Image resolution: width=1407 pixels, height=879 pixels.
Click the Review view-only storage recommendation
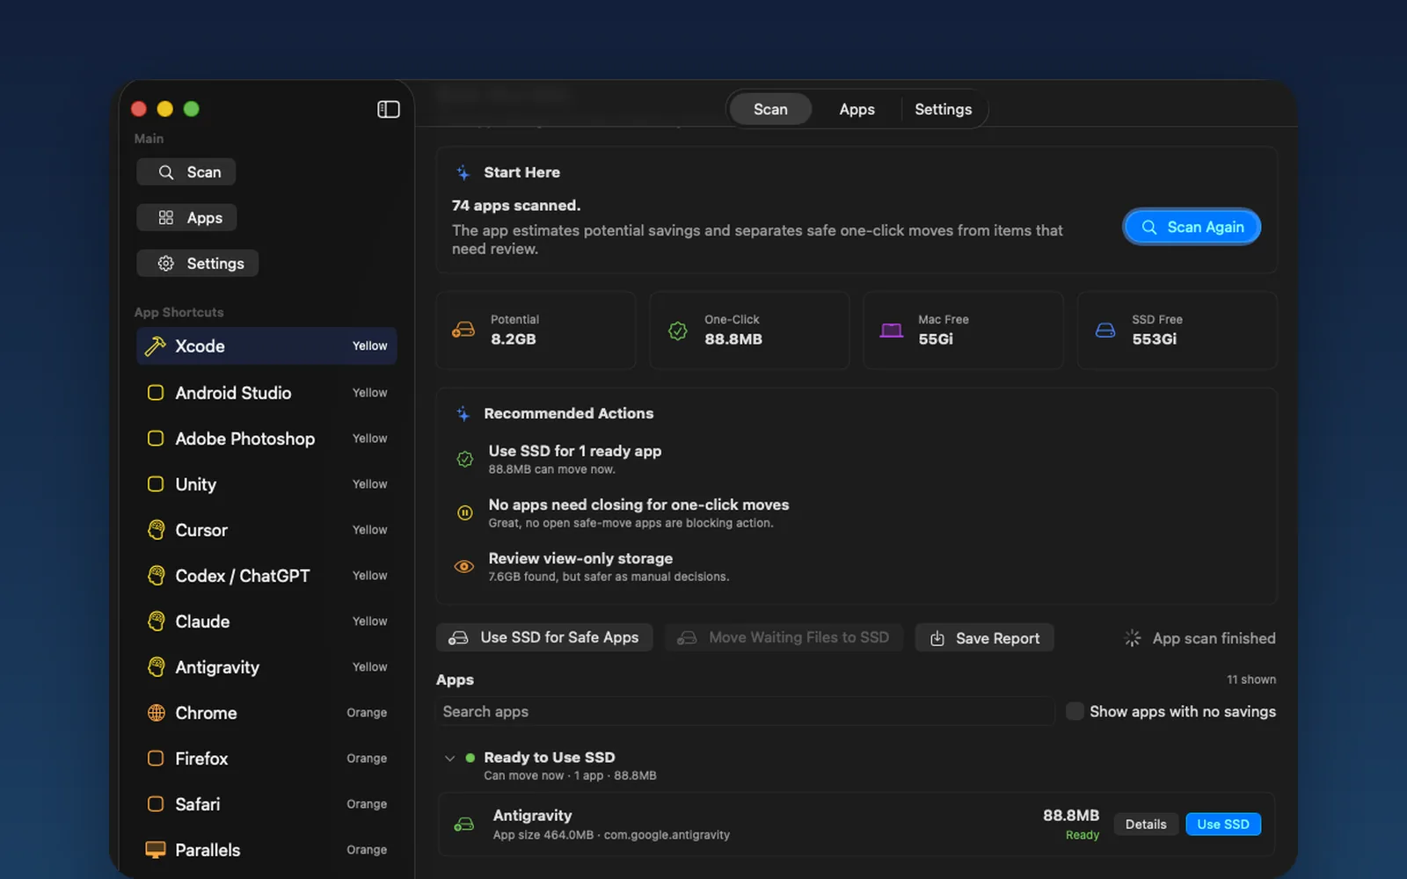pyautogui.click(x=580, y=558)
